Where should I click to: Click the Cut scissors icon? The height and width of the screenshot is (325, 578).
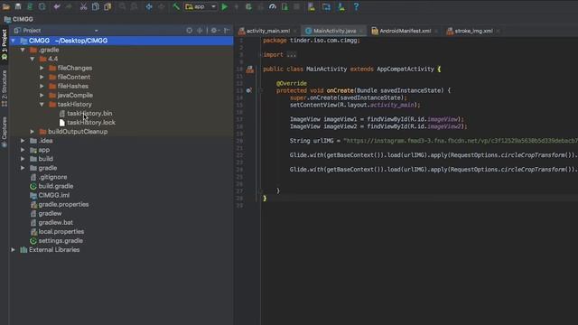tap(84, 6)
